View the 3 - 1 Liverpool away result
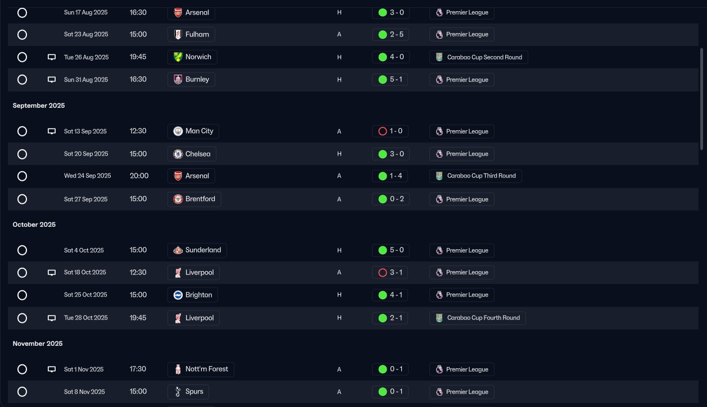Screen dimensions: 707x407 click(390, 273)
